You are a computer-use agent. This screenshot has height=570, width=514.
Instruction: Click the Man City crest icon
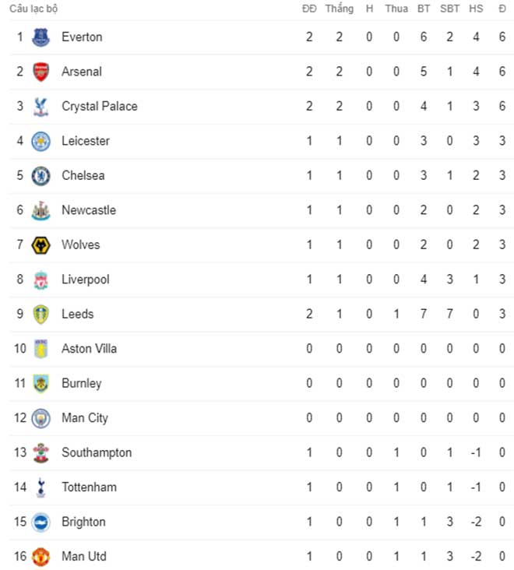point(40,418)
